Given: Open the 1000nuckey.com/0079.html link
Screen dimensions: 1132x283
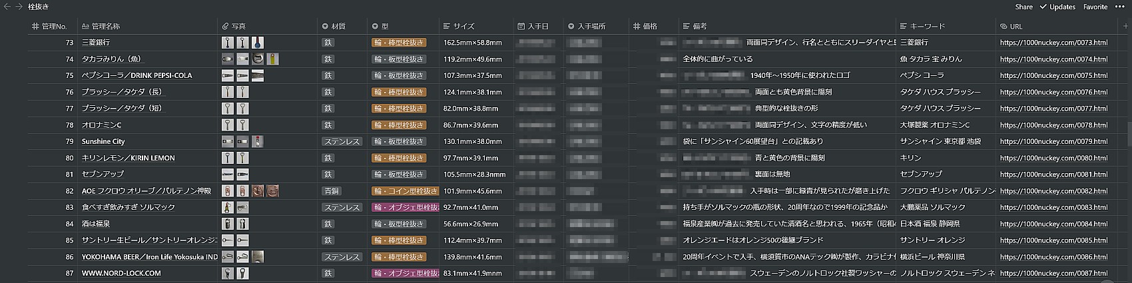Looking at the screenshot, I should click(x=1053, y=142).
